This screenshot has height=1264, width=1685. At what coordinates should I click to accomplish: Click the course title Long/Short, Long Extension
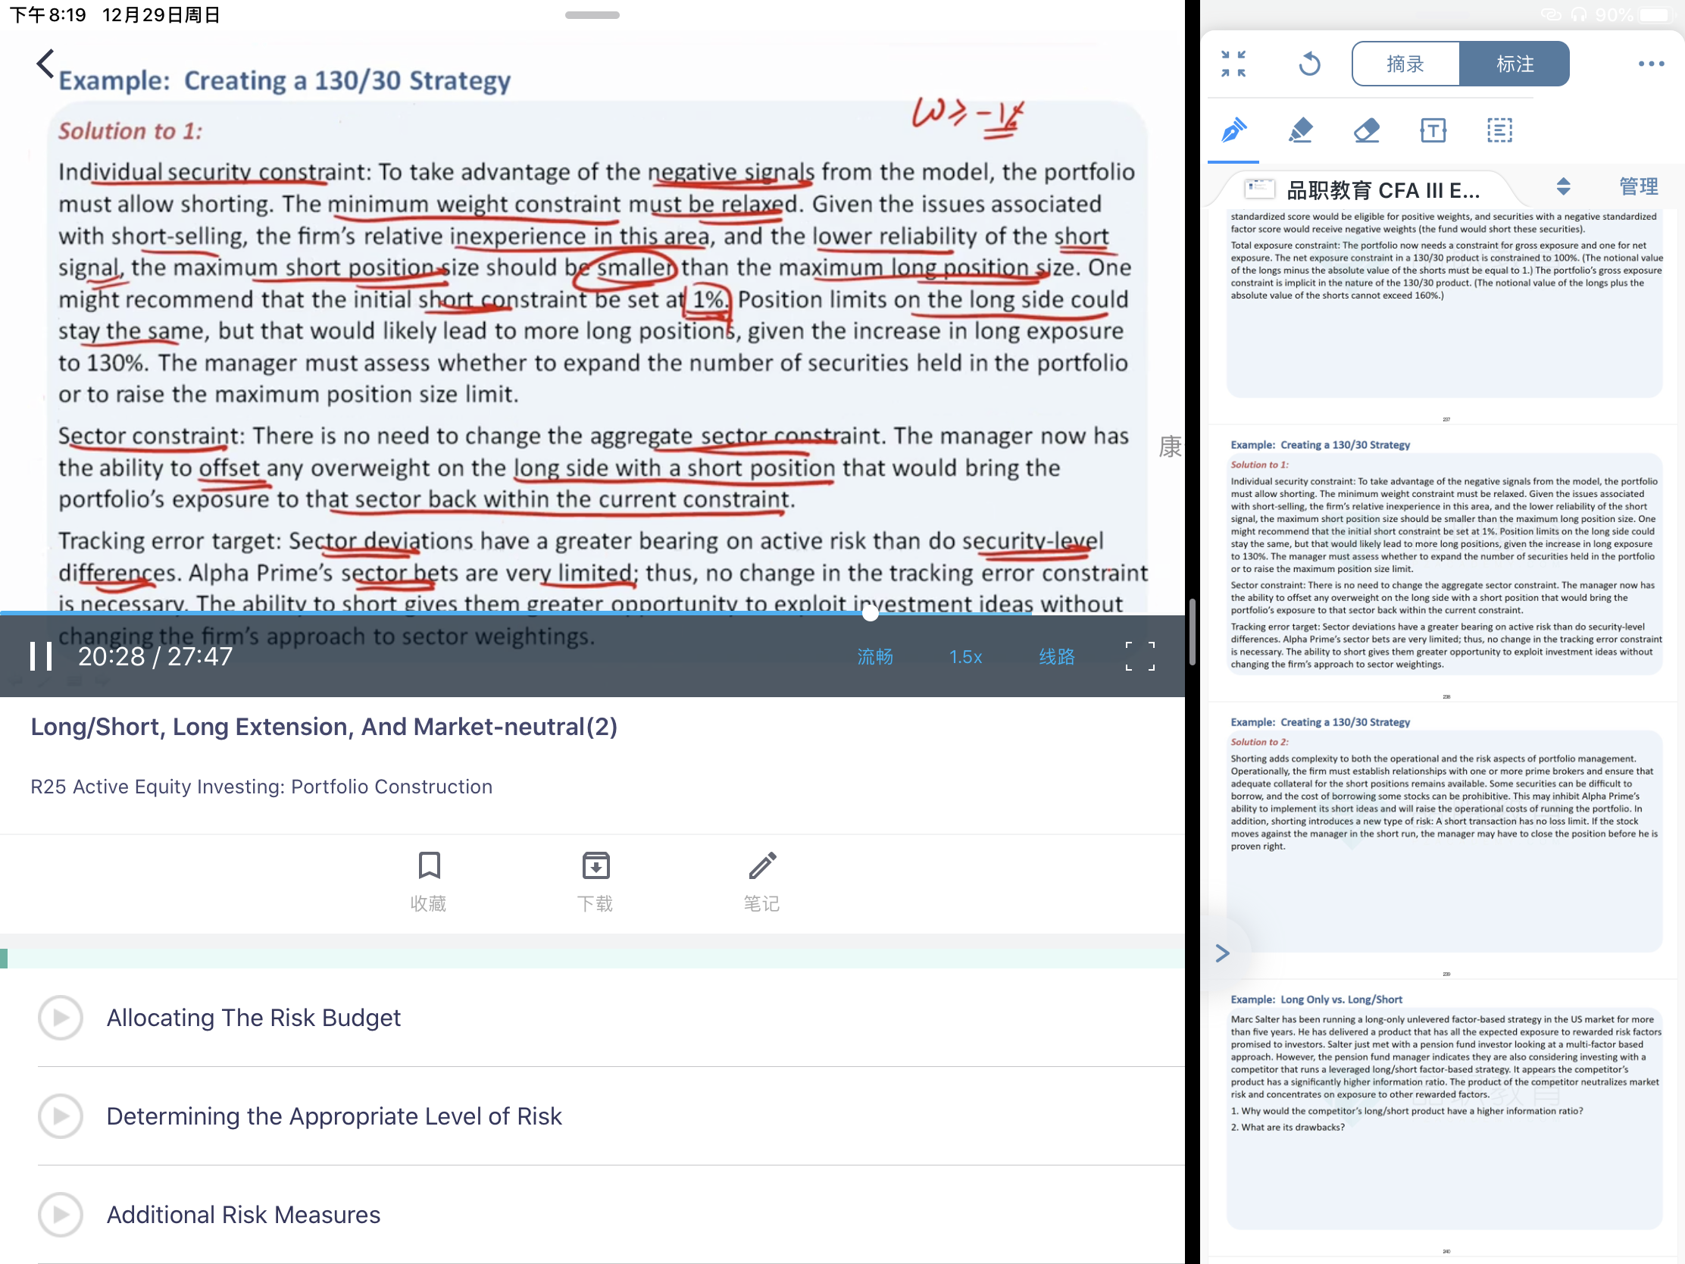tap(324, 726)
